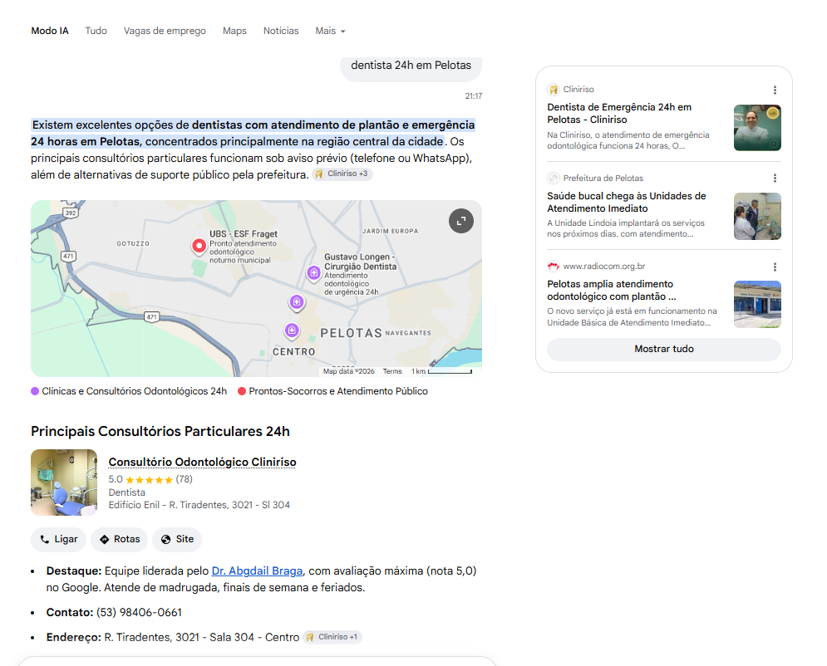Click the Cliniriso favicon in sources panel
The width and height of the screenshot is (827, 666).
[x=553, y=90]
